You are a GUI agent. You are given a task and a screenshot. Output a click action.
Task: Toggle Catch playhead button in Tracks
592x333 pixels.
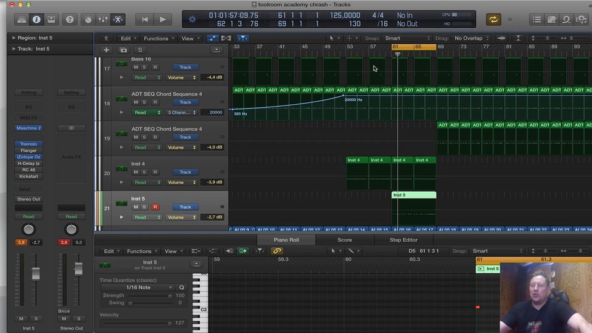[243, 38]
